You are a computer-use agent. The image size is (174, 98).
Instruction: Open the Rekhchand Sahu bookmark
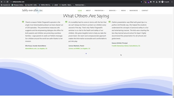click(79, 5)
